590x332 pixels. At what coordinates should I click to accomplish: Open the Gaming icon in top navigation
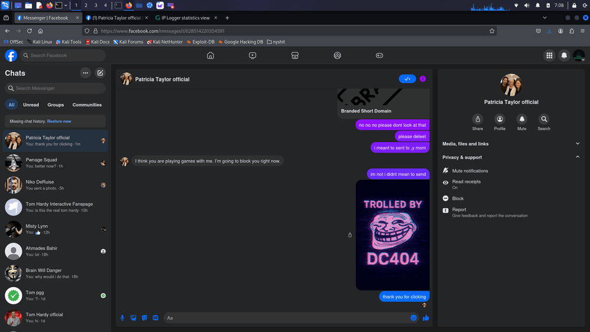(x=379, y=55)
